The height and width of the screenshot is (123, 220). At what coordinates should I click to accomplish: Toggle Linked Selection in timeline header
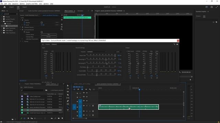[82, 90]
